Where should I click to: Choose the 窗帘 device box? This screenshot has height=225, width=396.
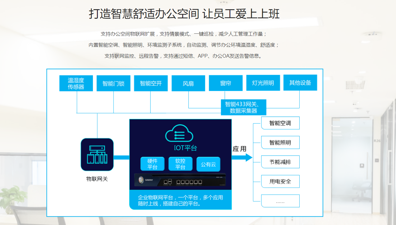(225, 83)
